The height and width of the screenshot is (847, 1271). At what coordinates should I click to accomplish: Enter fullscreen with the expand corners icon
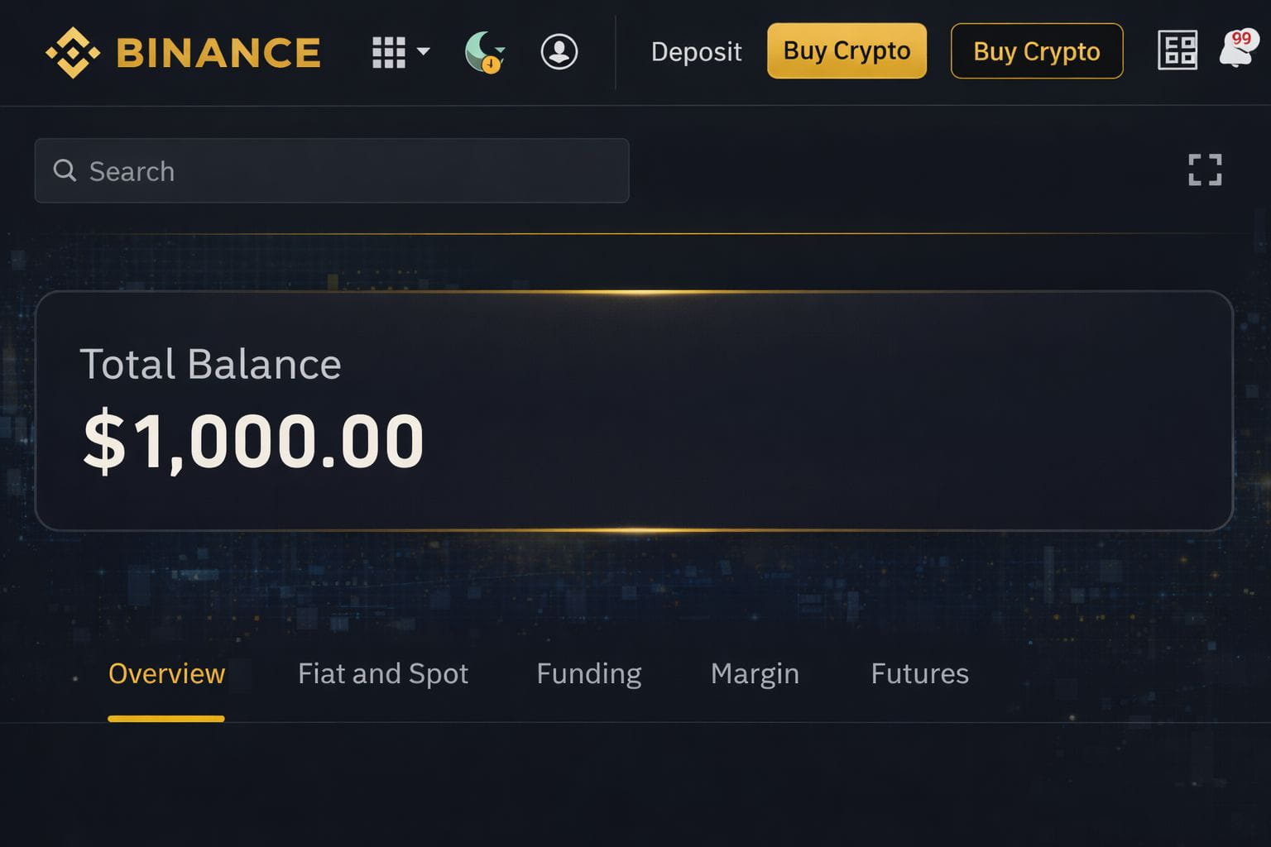click(1205, 170)
